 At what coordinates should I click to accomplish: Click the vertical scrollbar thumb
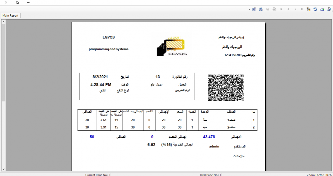click(3, 62)
